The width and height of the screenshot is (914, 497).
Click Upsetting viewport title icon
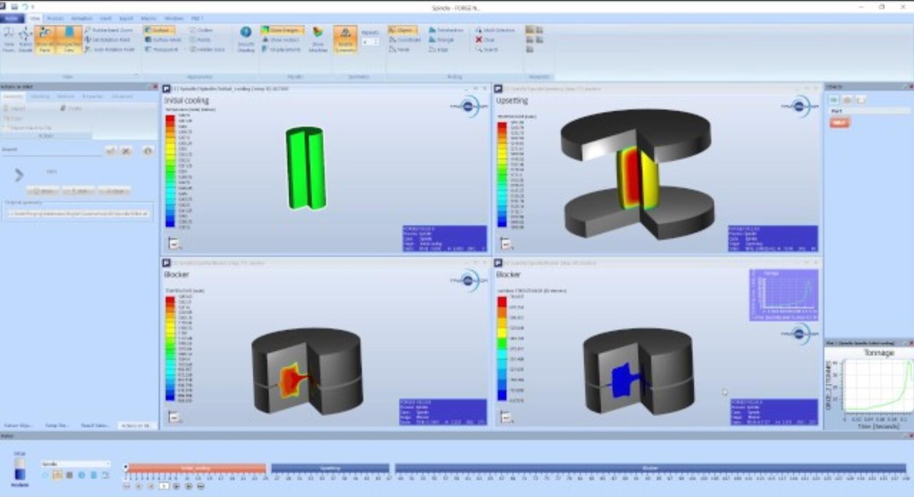498,89
